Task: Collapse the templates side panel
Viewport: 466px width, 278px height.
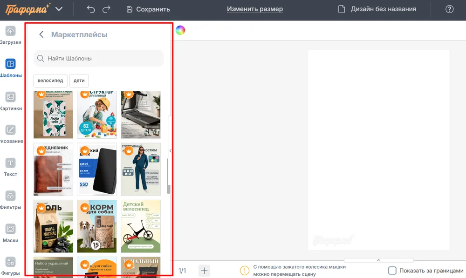Action: (x=171, y=150)
